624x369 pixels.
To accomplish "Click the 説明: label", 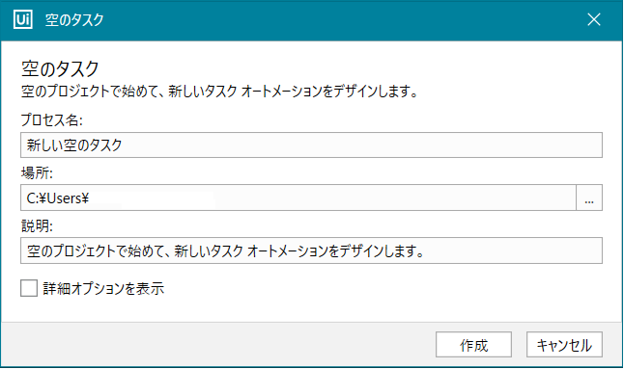I will pyautogui.click(x=37, y=225).
